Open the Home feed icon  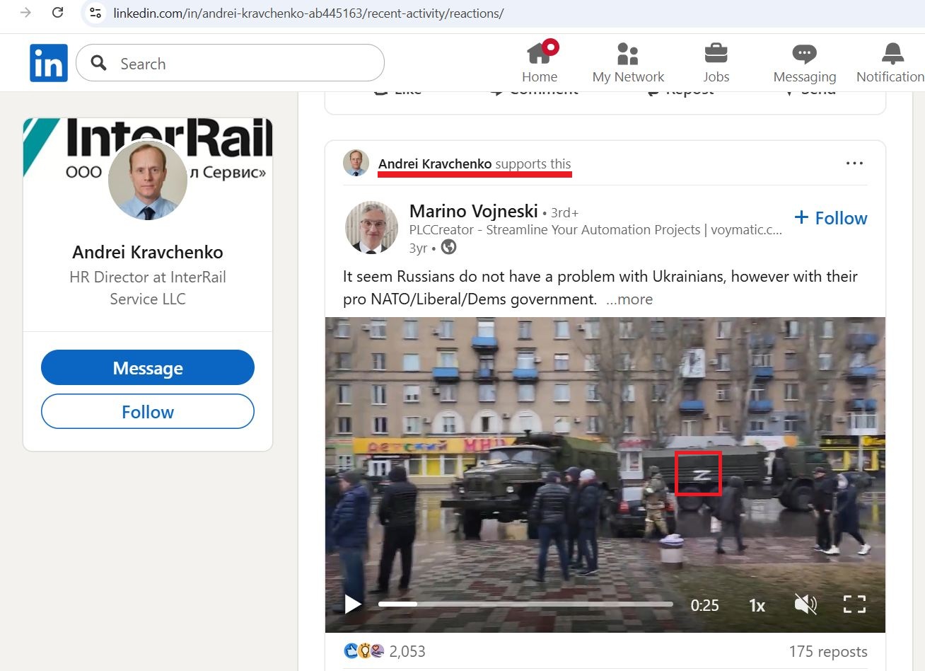point(540,53)
